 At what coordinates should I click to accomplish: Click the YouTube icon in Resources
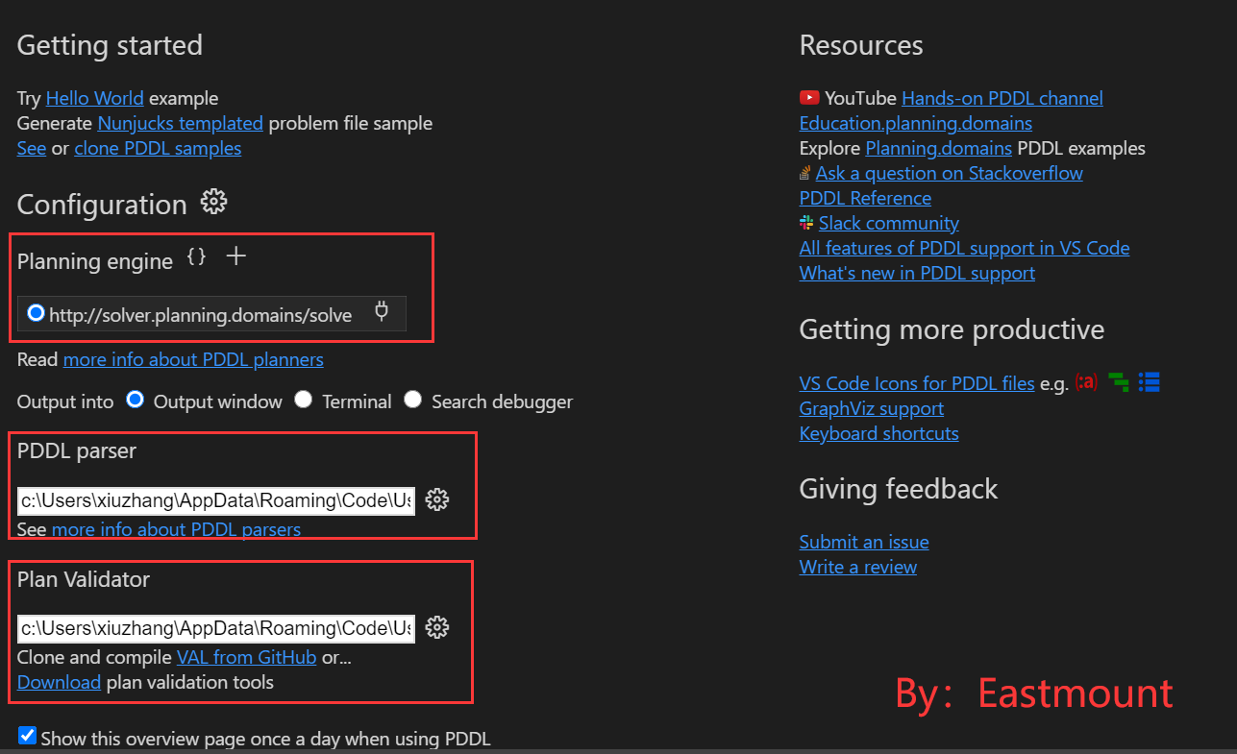[x=809, y=98]
